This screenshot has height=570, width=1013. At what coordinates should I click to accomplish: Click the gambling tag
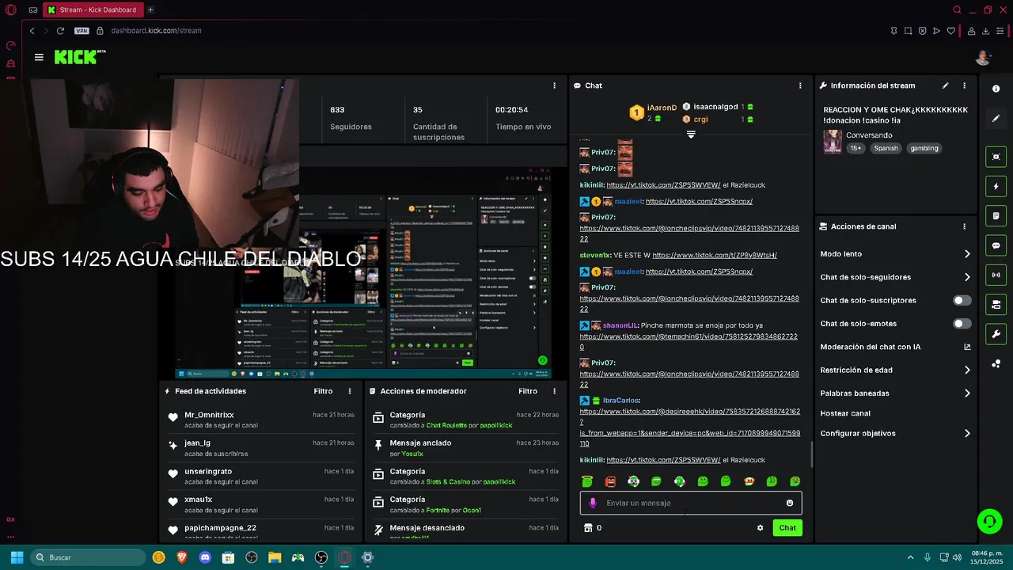(924, 148)
